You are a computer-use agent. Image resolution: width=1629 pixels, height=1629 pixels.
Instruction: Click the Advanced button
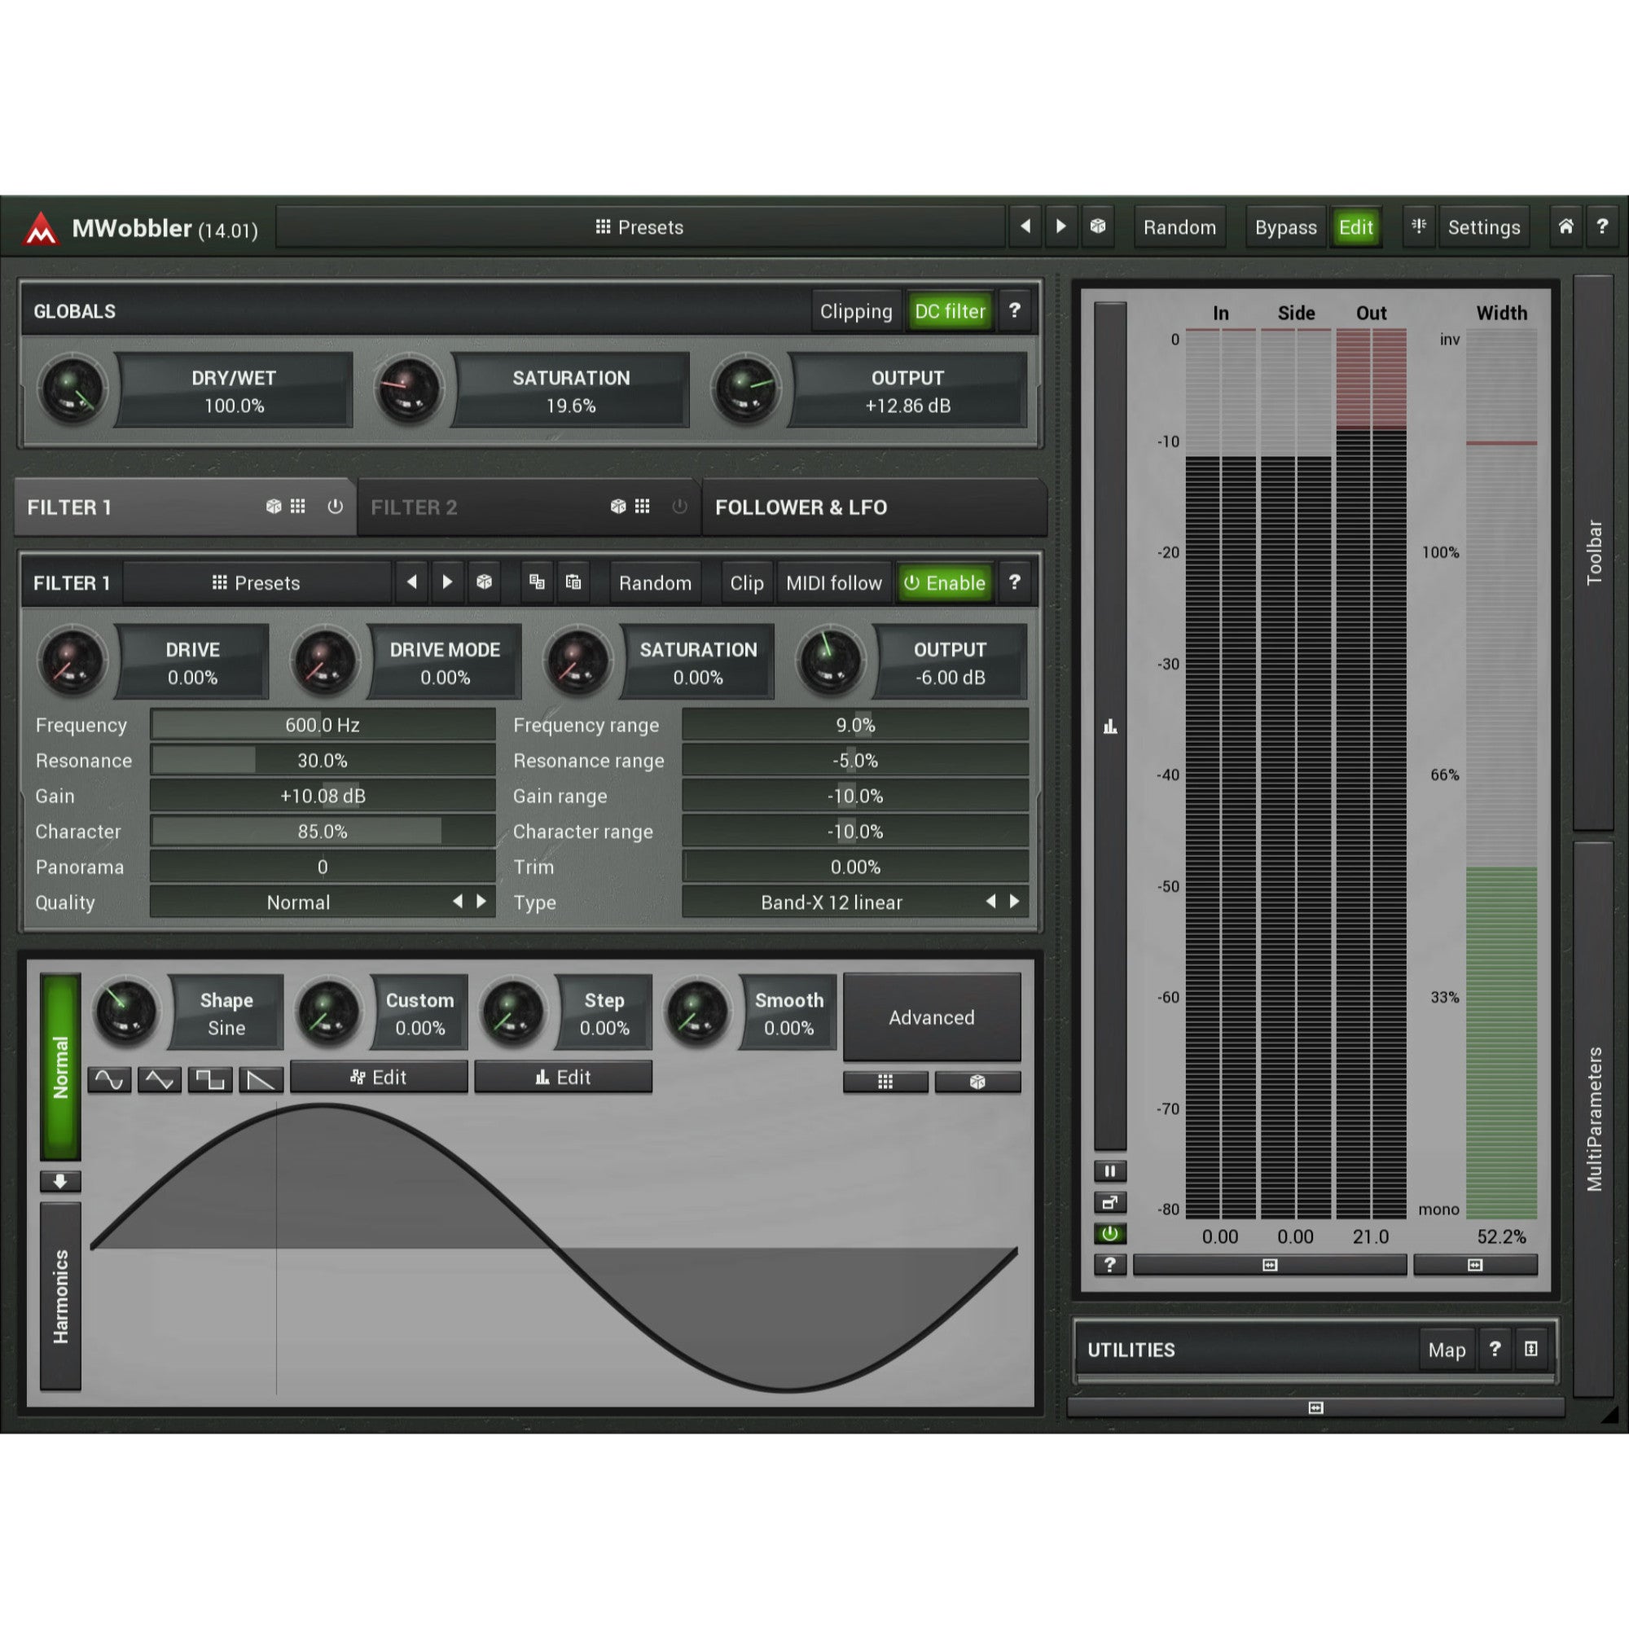(932, 1016)
